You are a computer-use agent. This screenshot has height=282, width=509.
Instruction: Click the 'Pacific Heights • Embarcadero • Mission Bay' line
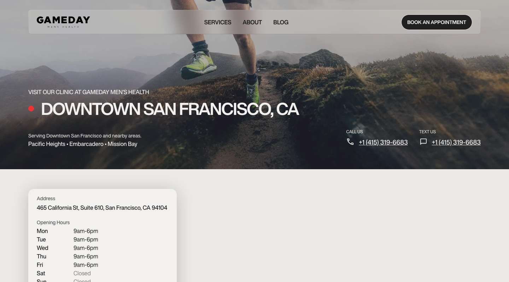83,144
